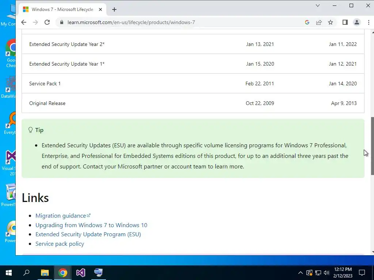Bookmark this page with the star

coord(330,22)
